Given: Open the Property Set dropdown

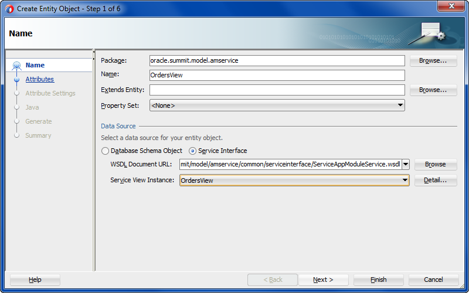Looking at the screenshot, I should click(277, 105).
